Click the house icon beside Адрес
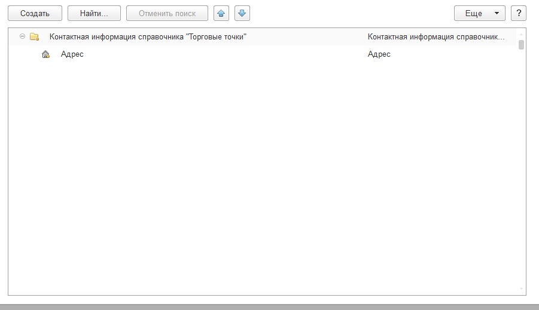This screenshot has height=310, width=539. pos(46,54)
